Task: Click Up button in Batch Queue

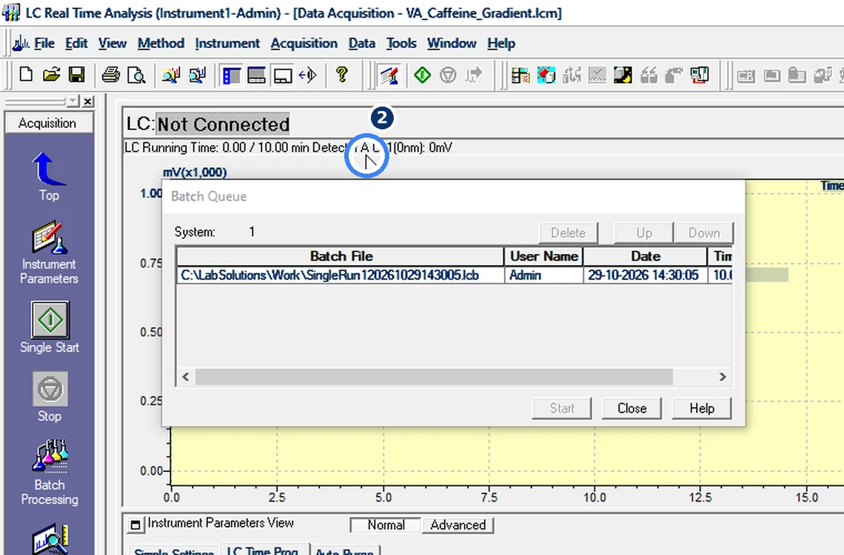Action: coord(644,233)
